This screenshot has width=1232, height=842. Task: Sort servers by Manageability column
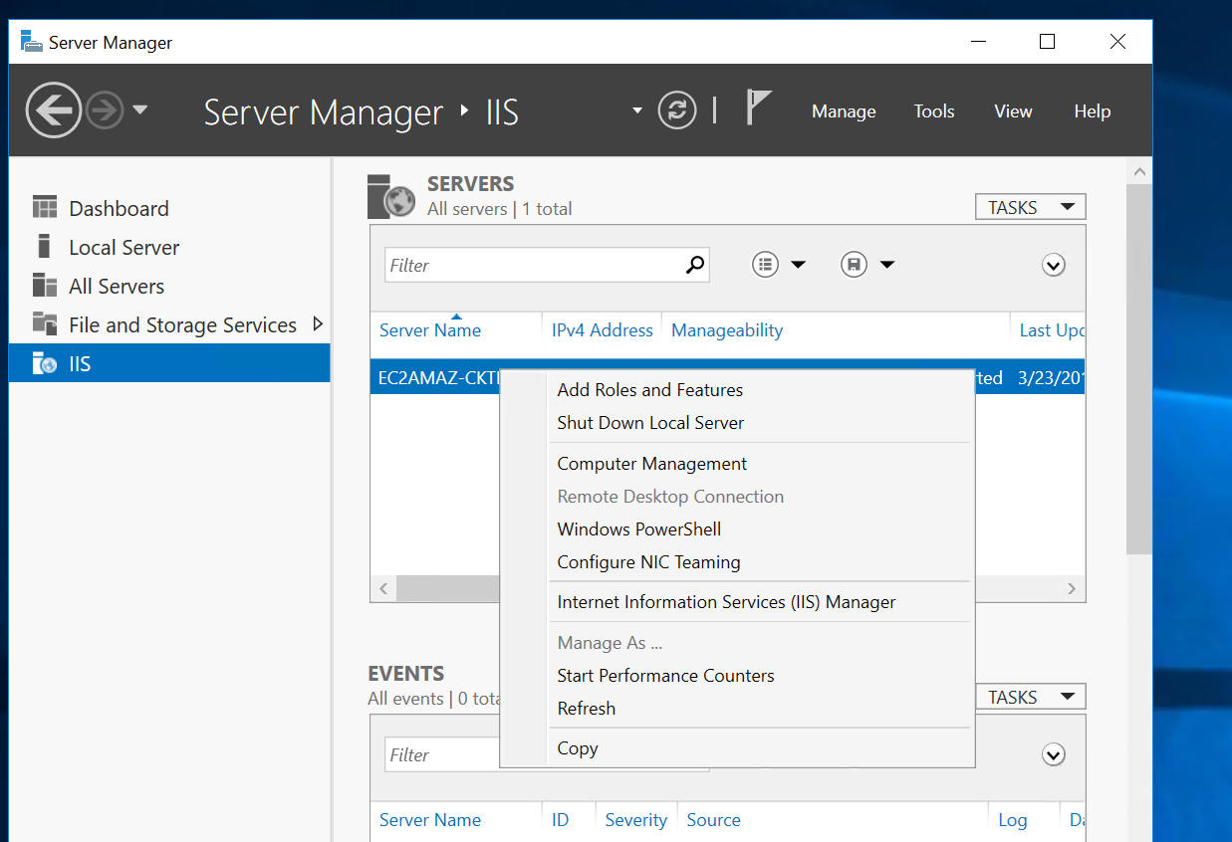click(727, 330)
